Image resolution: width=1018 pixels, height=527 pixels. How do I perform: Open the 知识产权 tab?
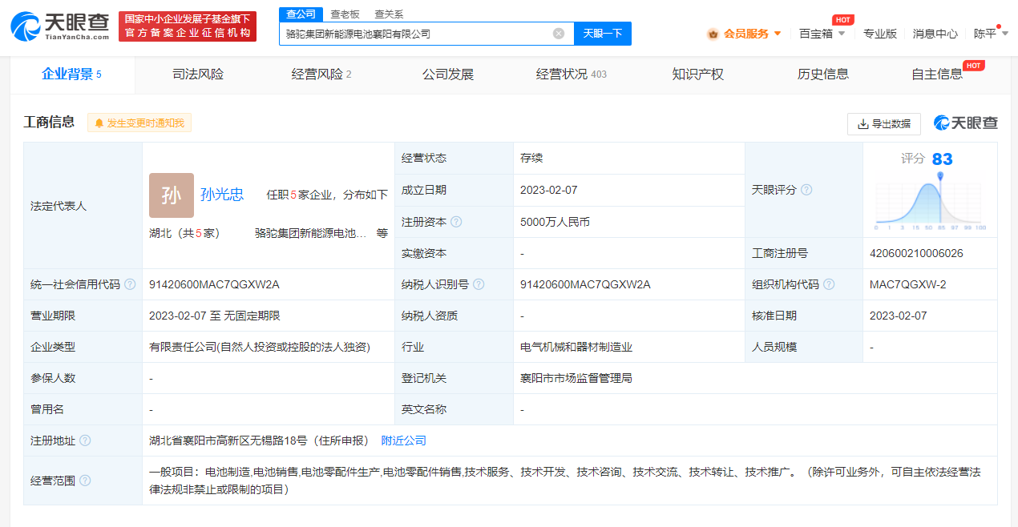pos(698,74)
